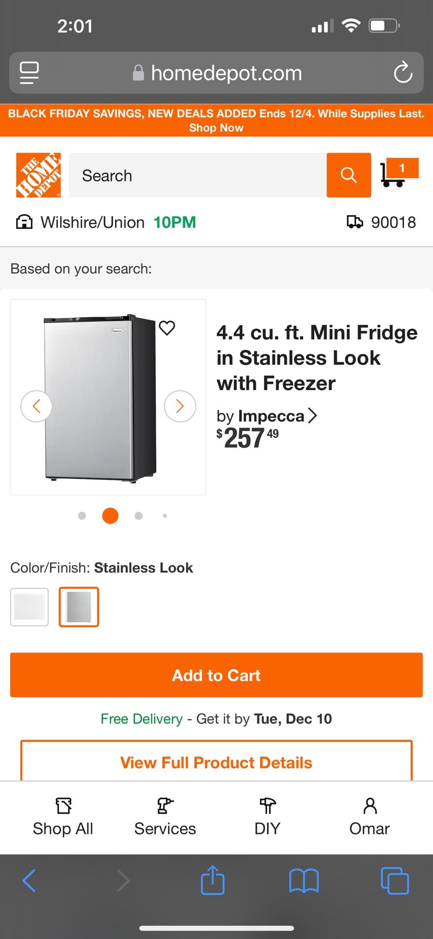Open the Impecca brand page

(x=267, y=416)
